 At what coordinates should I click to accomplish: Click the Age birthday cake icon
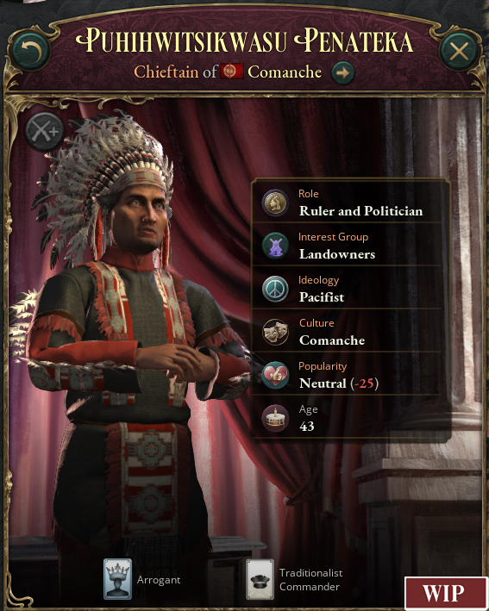coord(275,419)
